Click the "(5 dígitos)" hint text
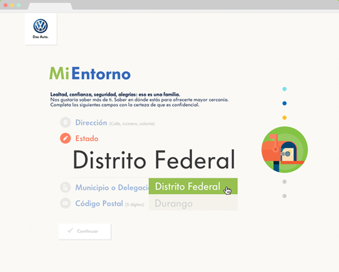This screenshot has height=272, width=339. click(x=134, y=205)
